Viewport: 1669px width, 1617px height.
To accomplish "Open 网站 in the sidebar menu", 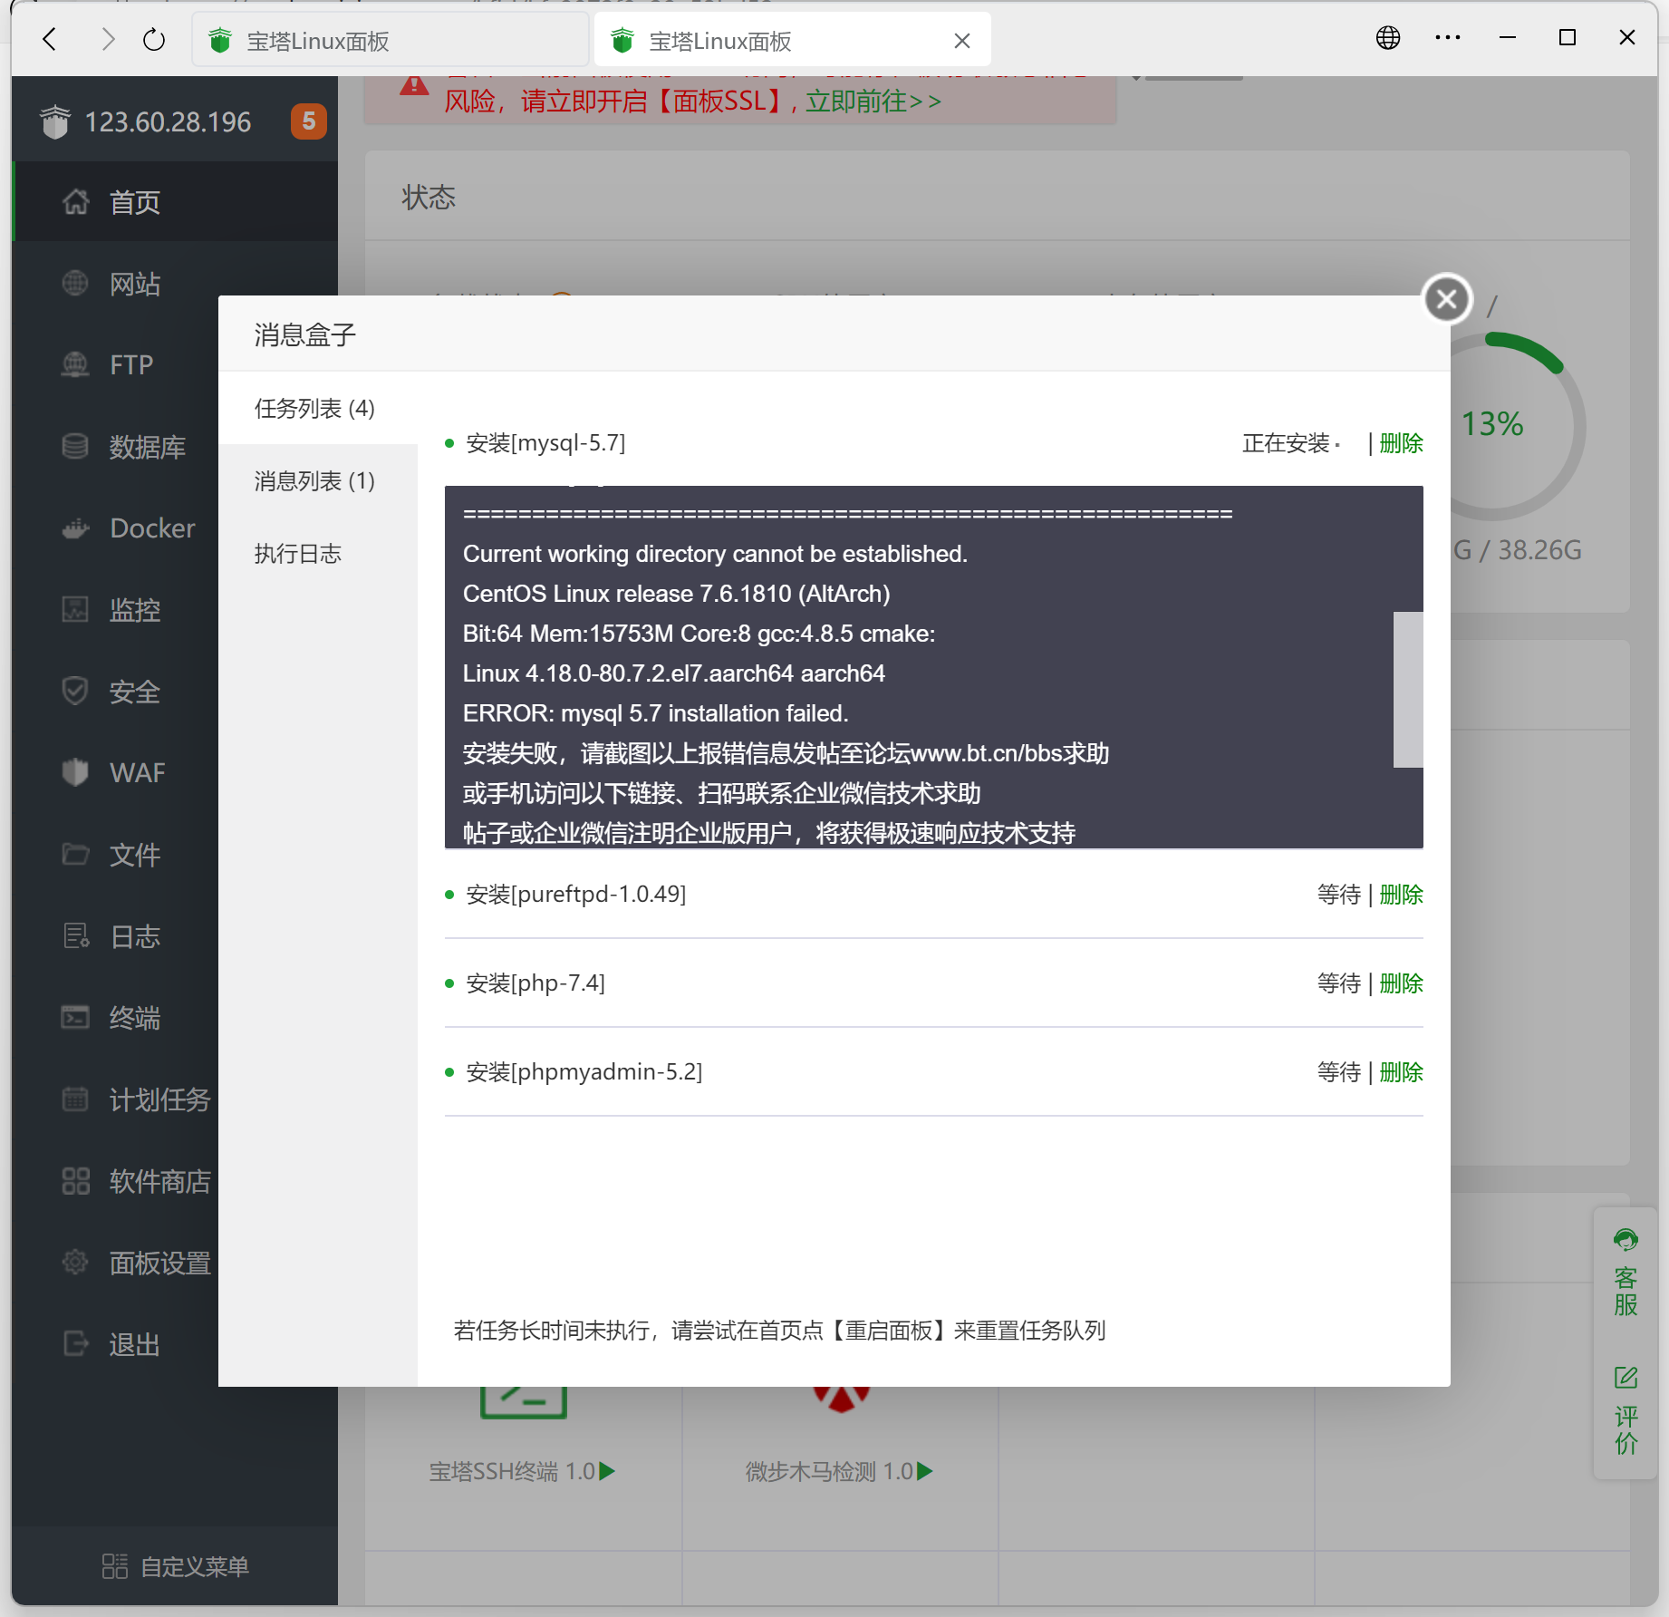I will [x=135, y=285].
